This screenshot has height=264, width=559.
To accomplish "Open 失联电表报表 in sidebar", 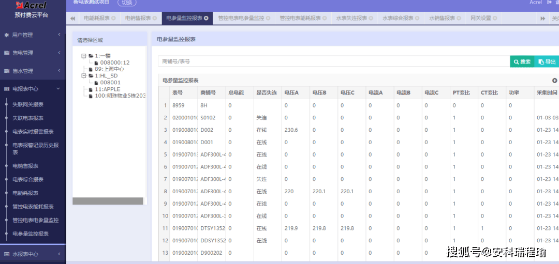I will [28, 118].
